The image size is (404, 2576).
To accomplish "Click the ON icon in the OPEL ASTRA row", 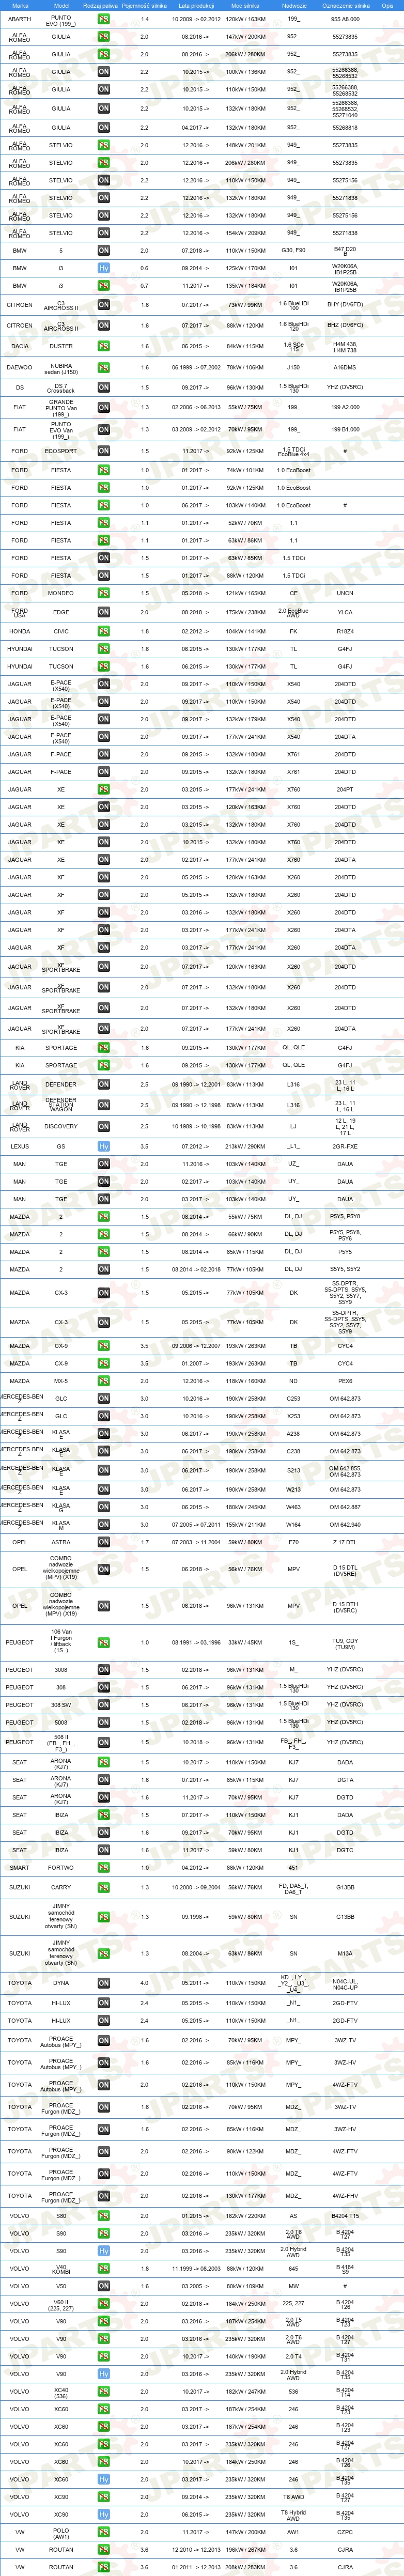I will pos(104,1542).
